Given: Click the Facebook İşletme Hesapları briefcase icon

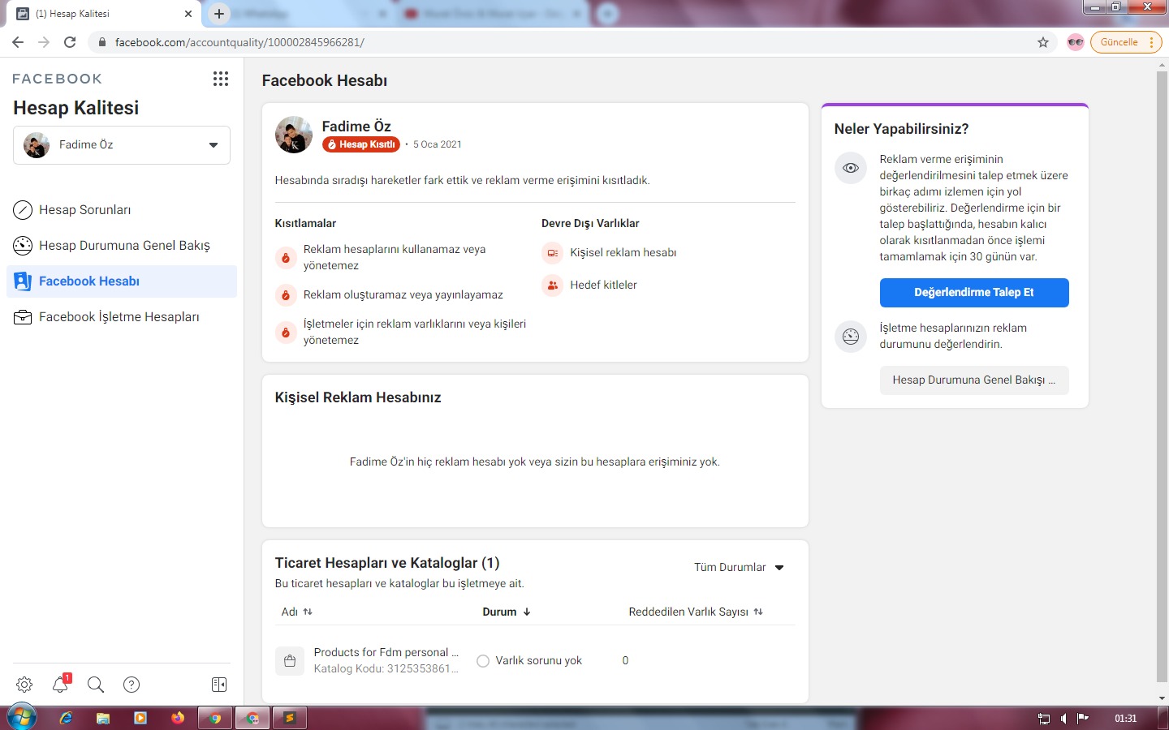Looking at the screenshot, I should pos(23,317).
